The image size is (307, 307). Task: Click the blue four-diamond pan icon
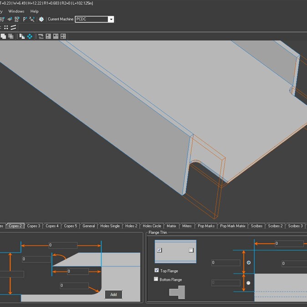(30, 36)
